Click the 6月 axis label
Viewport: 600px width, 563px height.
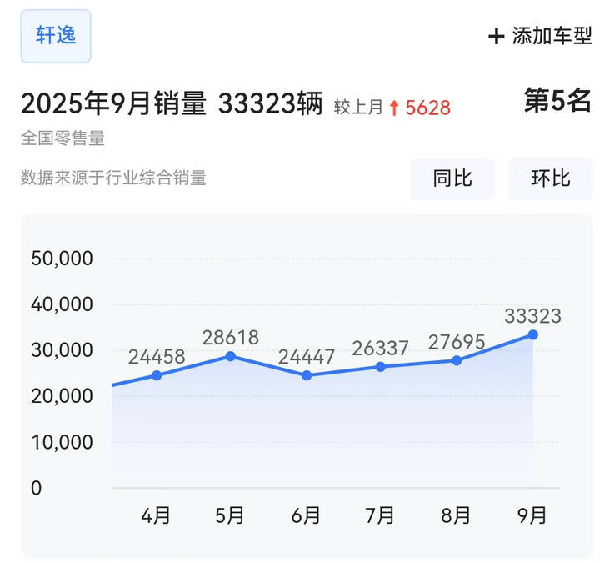click(306, 515)
